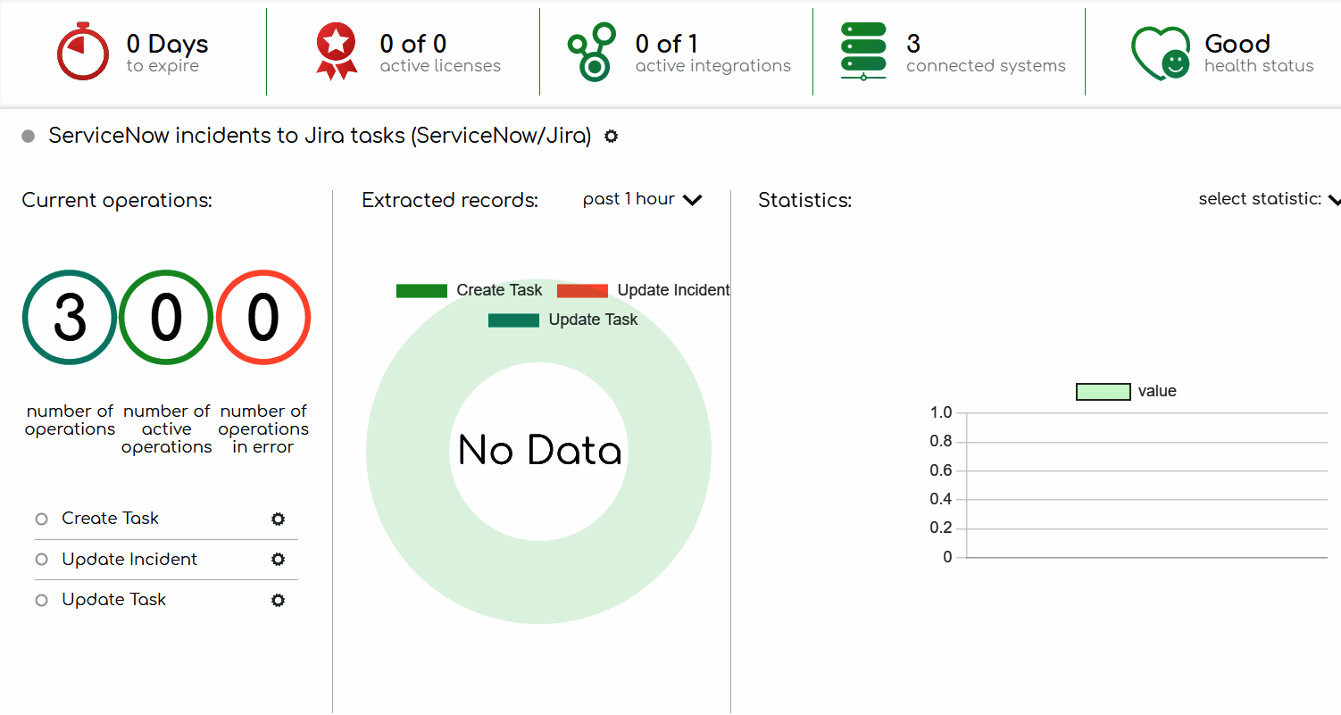The image size is (1341, 715).
Task: Select the Create Task status circle
Action: click(41, 520)
